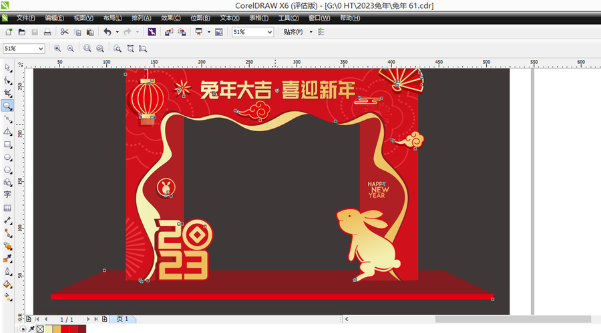The image size is (601, 333).
Task: Pick the no-color swatch in document palette
Action: [x=40, y=329]
